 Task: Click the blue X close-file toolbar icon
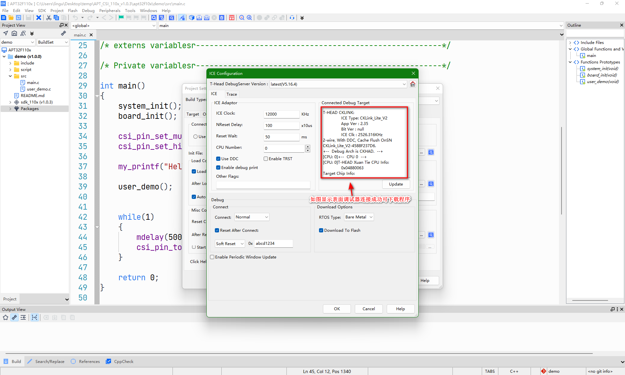(x=39, y=18)
